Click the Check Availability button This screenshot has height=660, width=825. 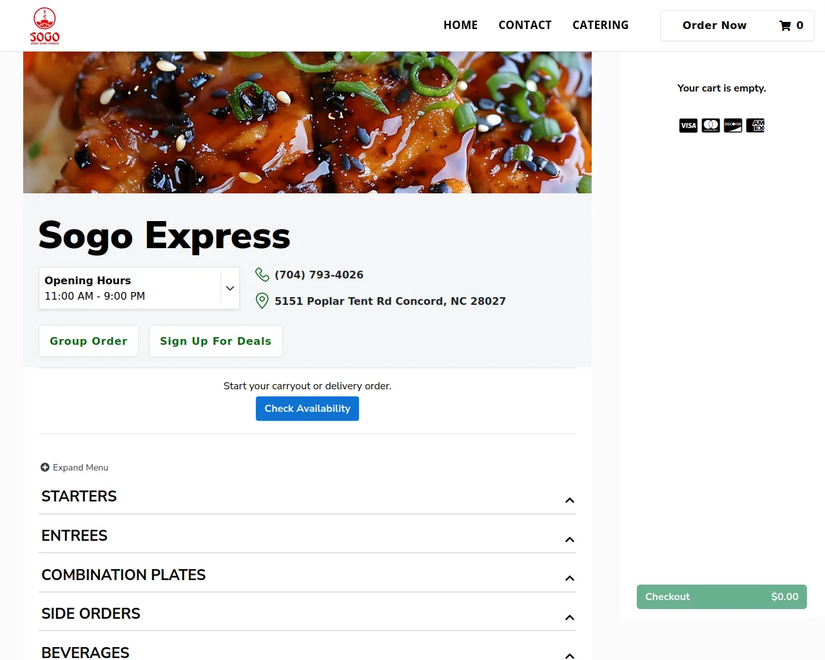307,409
